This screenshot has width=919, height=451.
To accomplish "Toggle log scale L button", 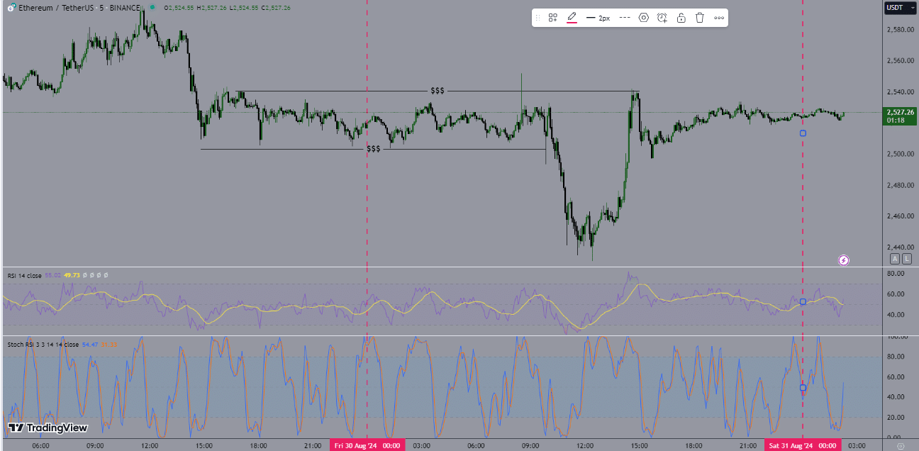I will point(907,259).
